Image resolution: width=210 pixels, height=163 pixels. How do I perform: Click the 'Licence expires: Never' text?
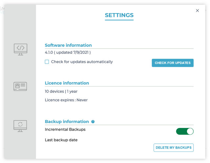[x=66, y=100]
